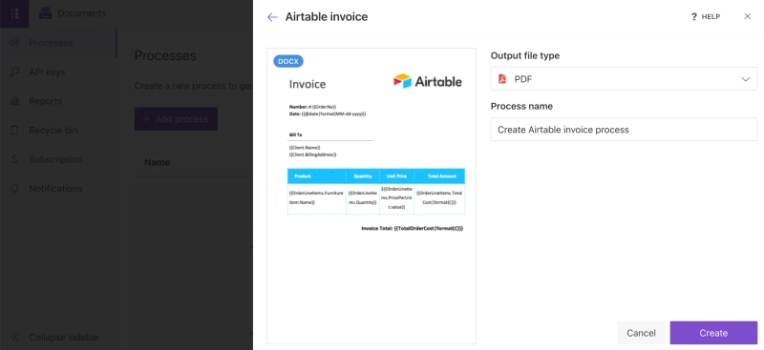Open the Output file type dropdown
The height and width of the screenshot is (350, 764).
coord(624,79)
